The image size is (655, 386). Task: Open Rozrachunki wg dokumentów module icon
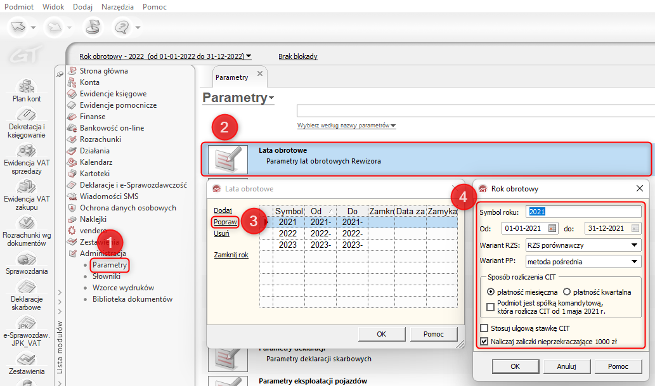[x=27, y=222]
